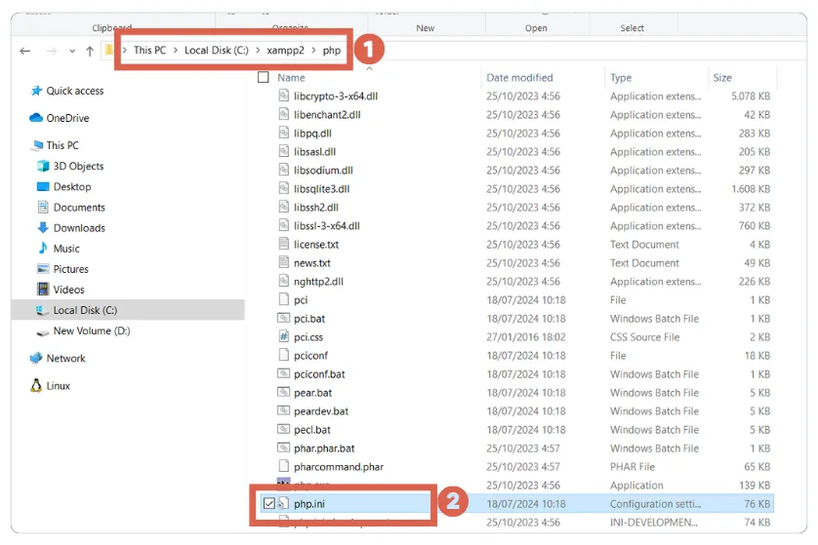Sort by the Type column header

[621, 77]
